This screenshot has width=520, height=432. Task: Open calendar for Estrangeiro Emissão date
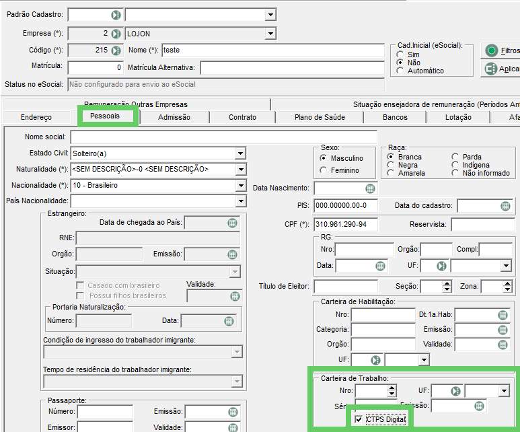click(233, 254)
